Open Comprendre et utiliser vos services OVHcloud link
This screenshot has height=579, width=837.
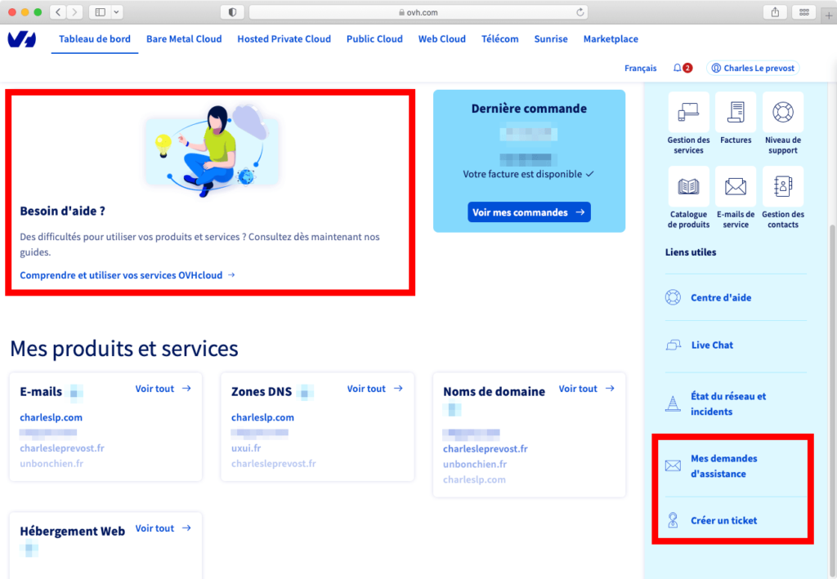click(128, 275)
